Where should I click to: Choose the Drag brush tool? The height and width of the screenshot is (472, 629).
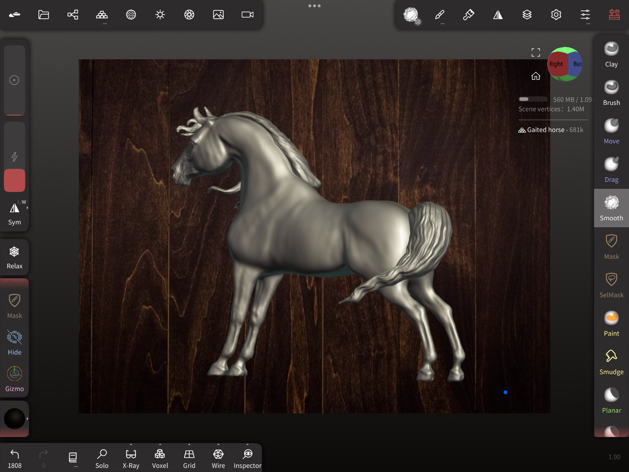611,170
